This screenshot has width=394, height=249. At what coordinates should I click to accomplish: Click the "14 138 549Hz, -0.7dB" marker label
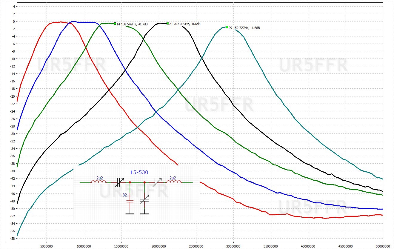click(x=132, y=24)
